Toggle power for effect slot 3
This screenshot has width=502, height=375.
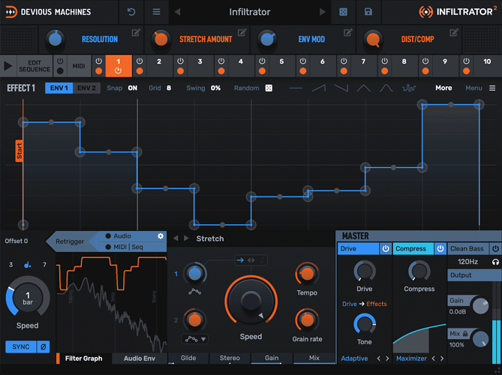[x=181, y=61]
